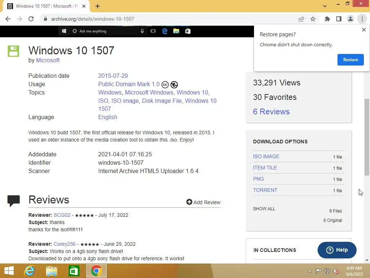
Task: Open the ISO image topic link
Action: click(125, 101)
